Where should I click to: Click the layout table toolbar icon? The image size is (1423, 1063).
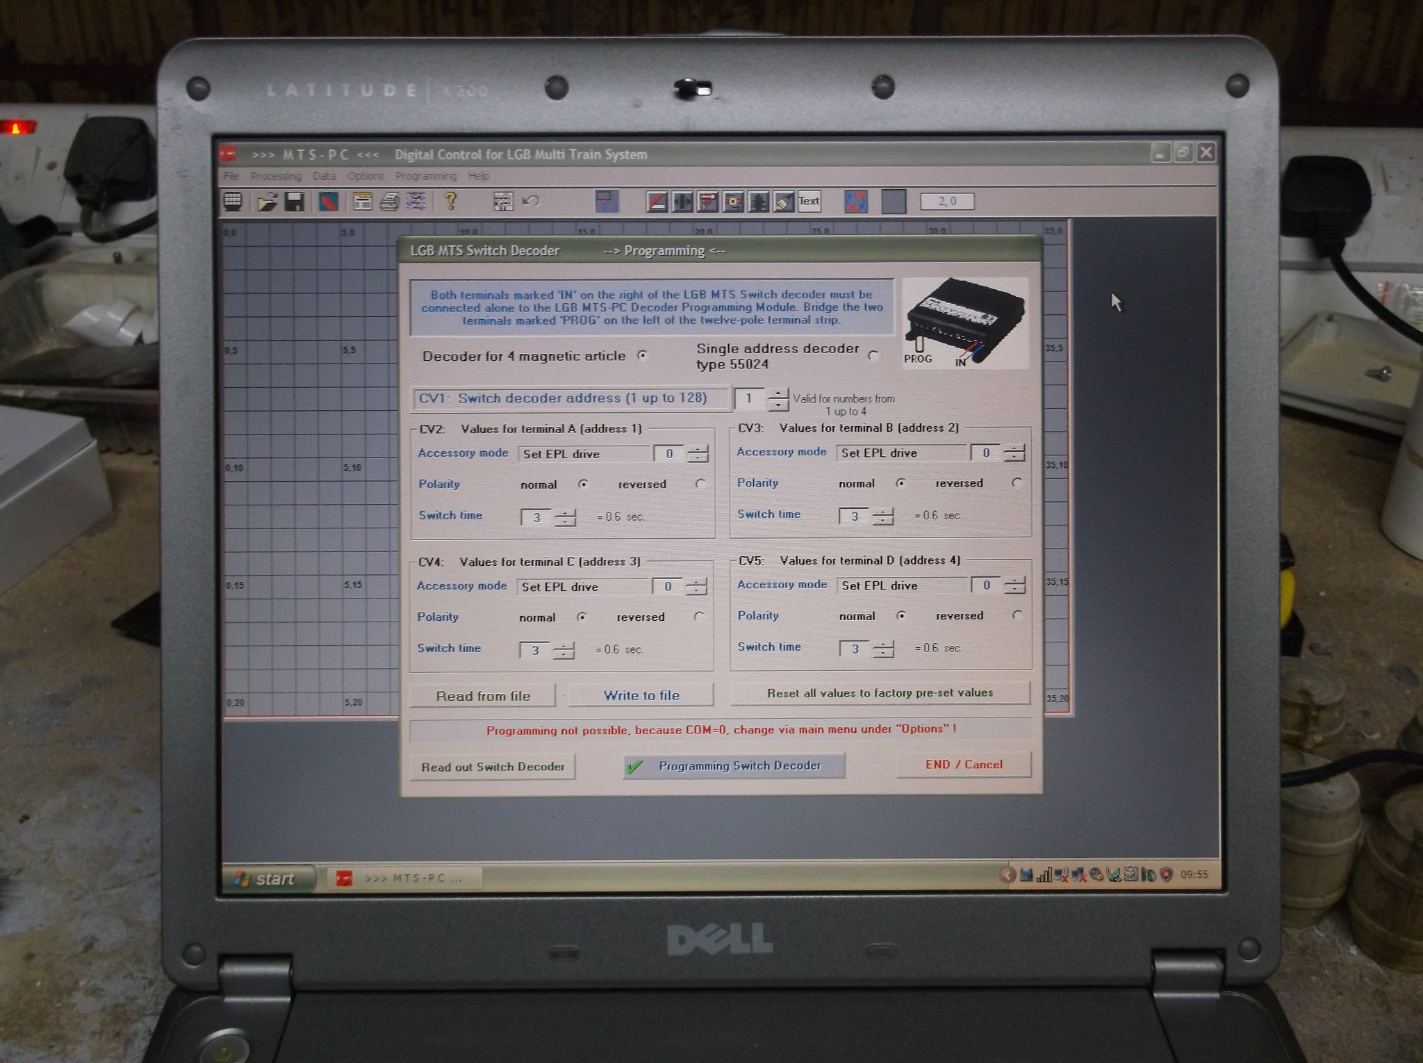pyautogui.click(x=503, y=202)
